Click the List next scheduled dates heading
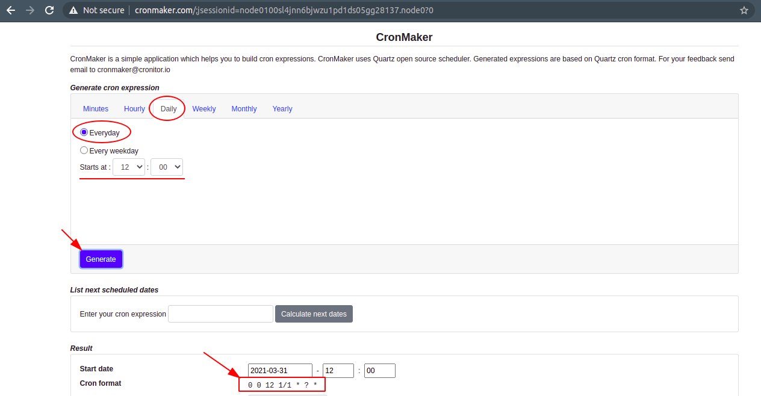Viewport: 761px width, 396px height. click(x=114, y=290)
